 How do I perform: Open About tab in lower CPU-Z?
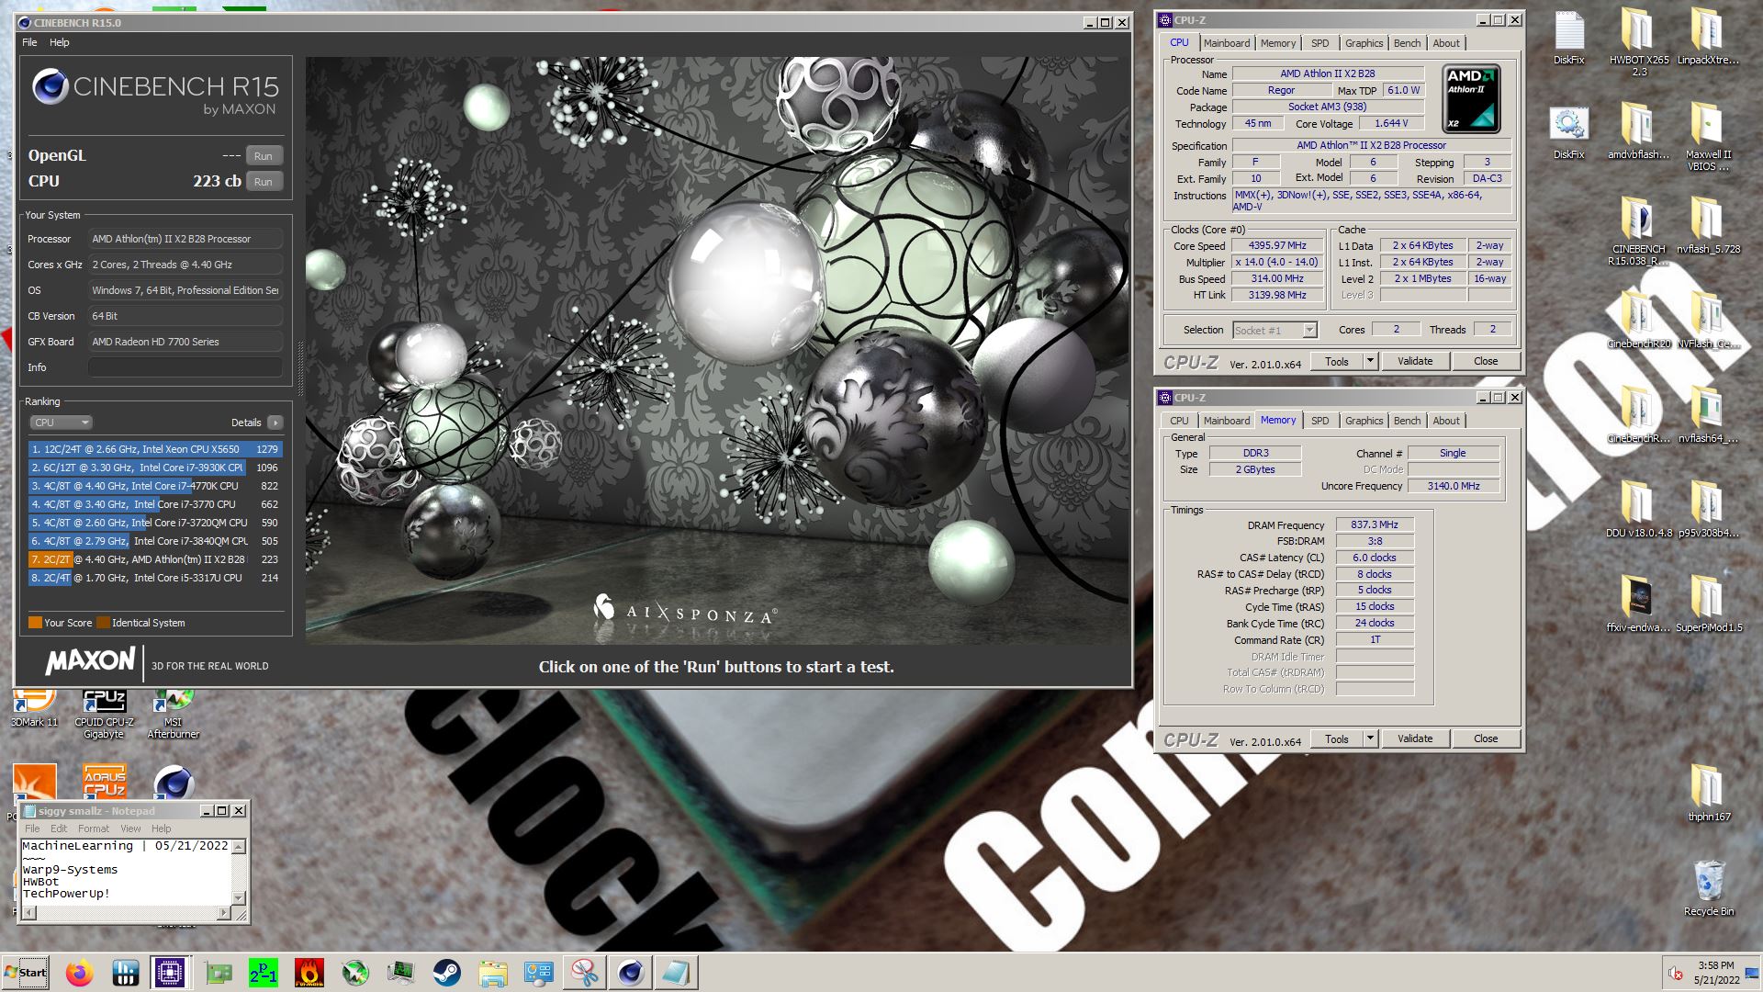coord(1446,421)
